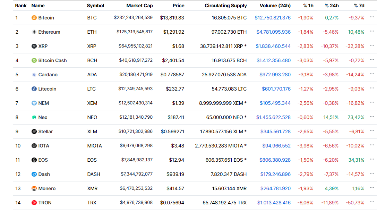The height and width of the screenshot is (212, 377).
Task: Open Bitcoin's 24h volume link
Action: [273, 18]
